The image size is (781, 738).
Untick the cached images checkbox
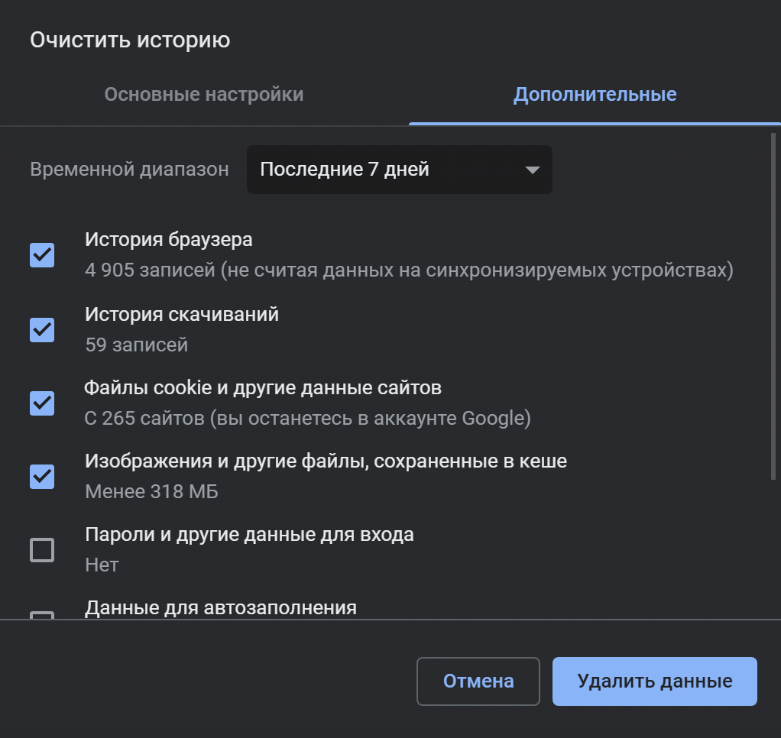[42, 476]
